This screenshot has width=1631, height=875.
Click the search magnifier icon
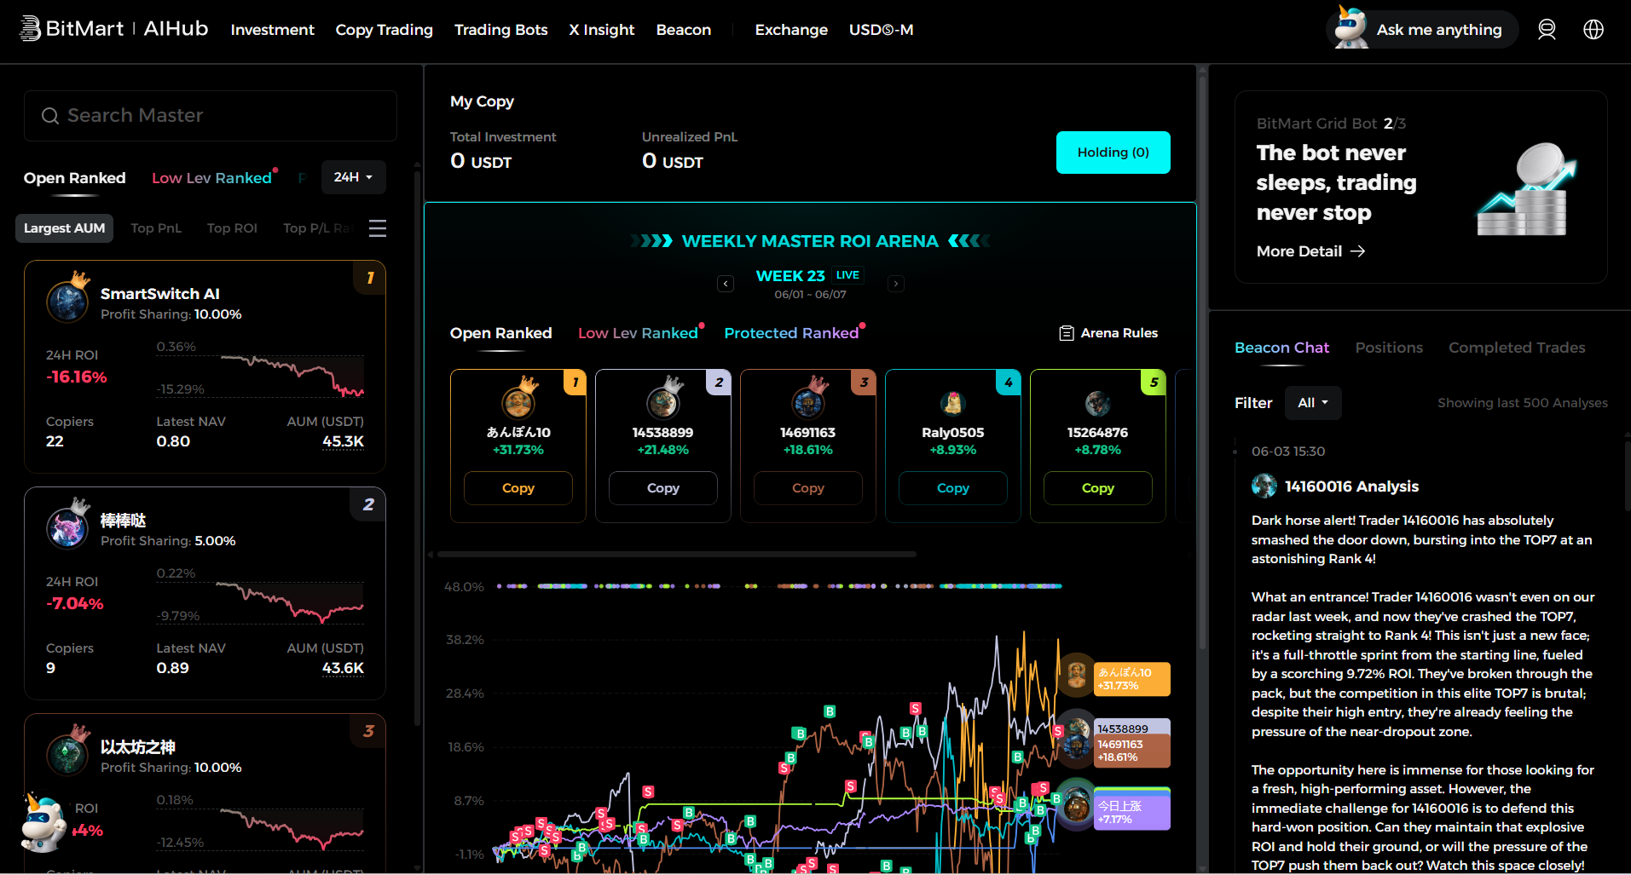coord(50,116)
